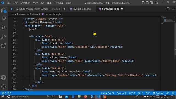Open Windows Start menu
The height and width of the screenshot is (99, 176).
pyautogui.click(x=3, y=97)
